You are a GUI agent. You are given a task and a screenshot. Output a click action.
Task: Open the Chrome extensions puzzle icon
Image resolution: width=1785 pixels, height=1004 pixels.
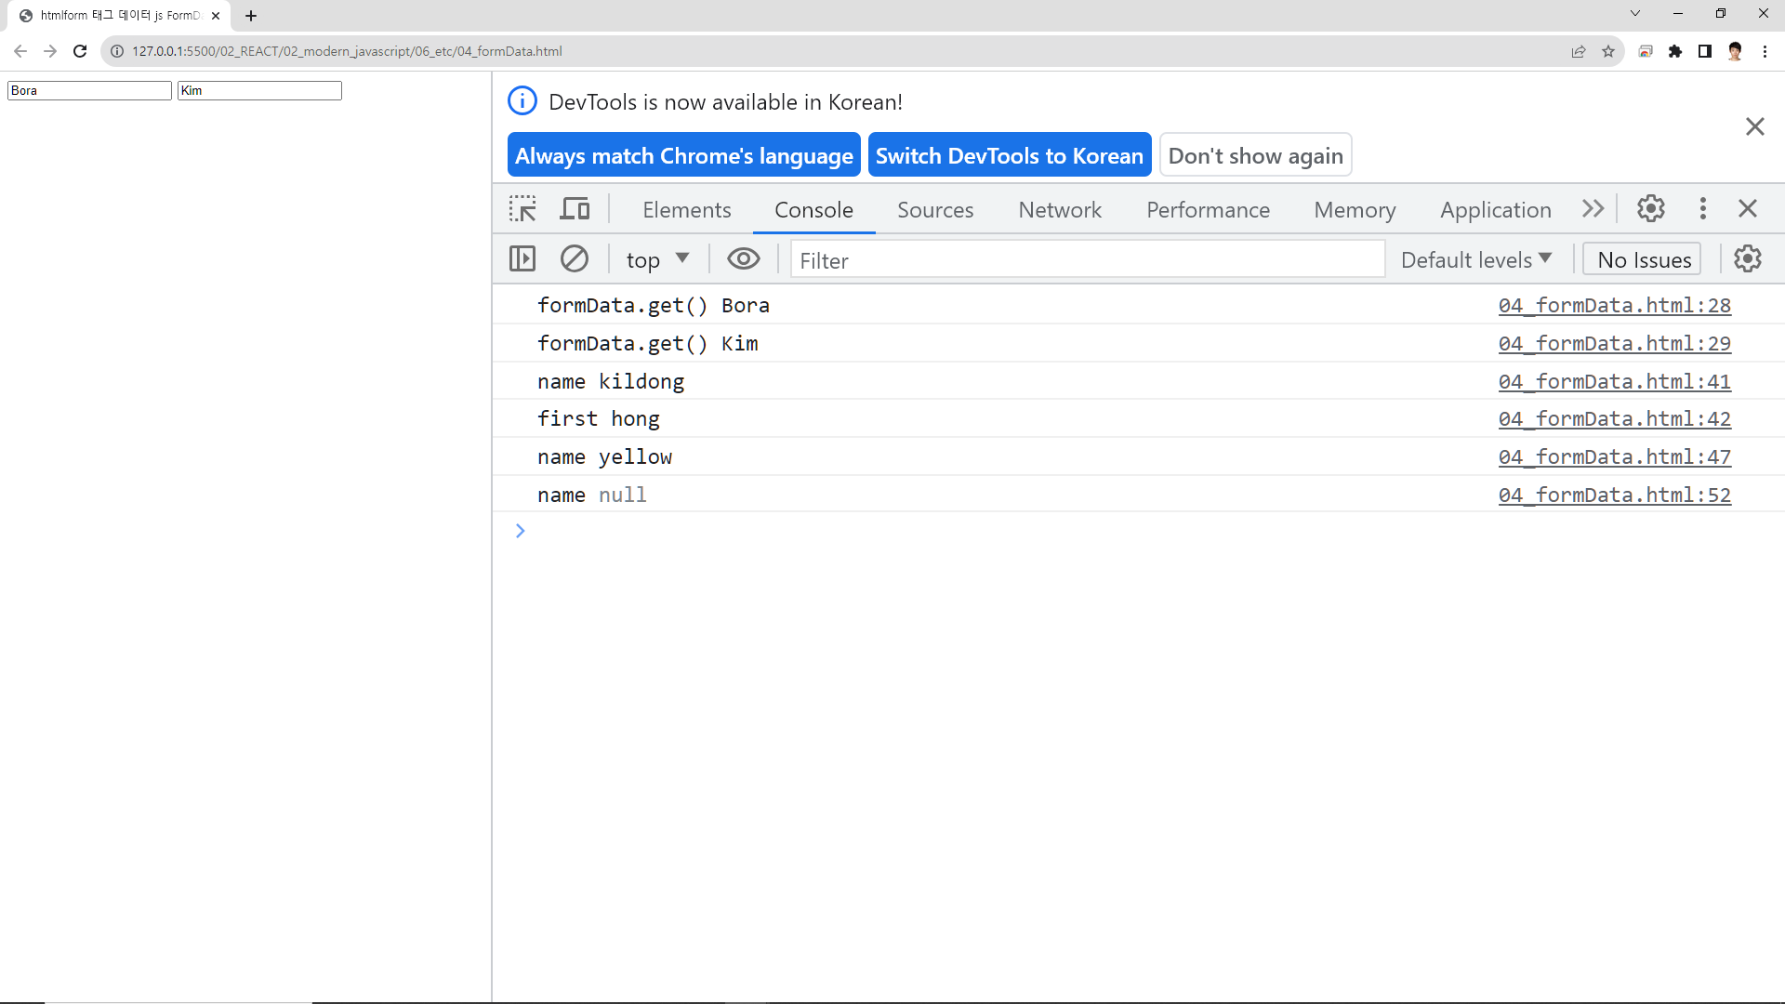[1675, 51]
